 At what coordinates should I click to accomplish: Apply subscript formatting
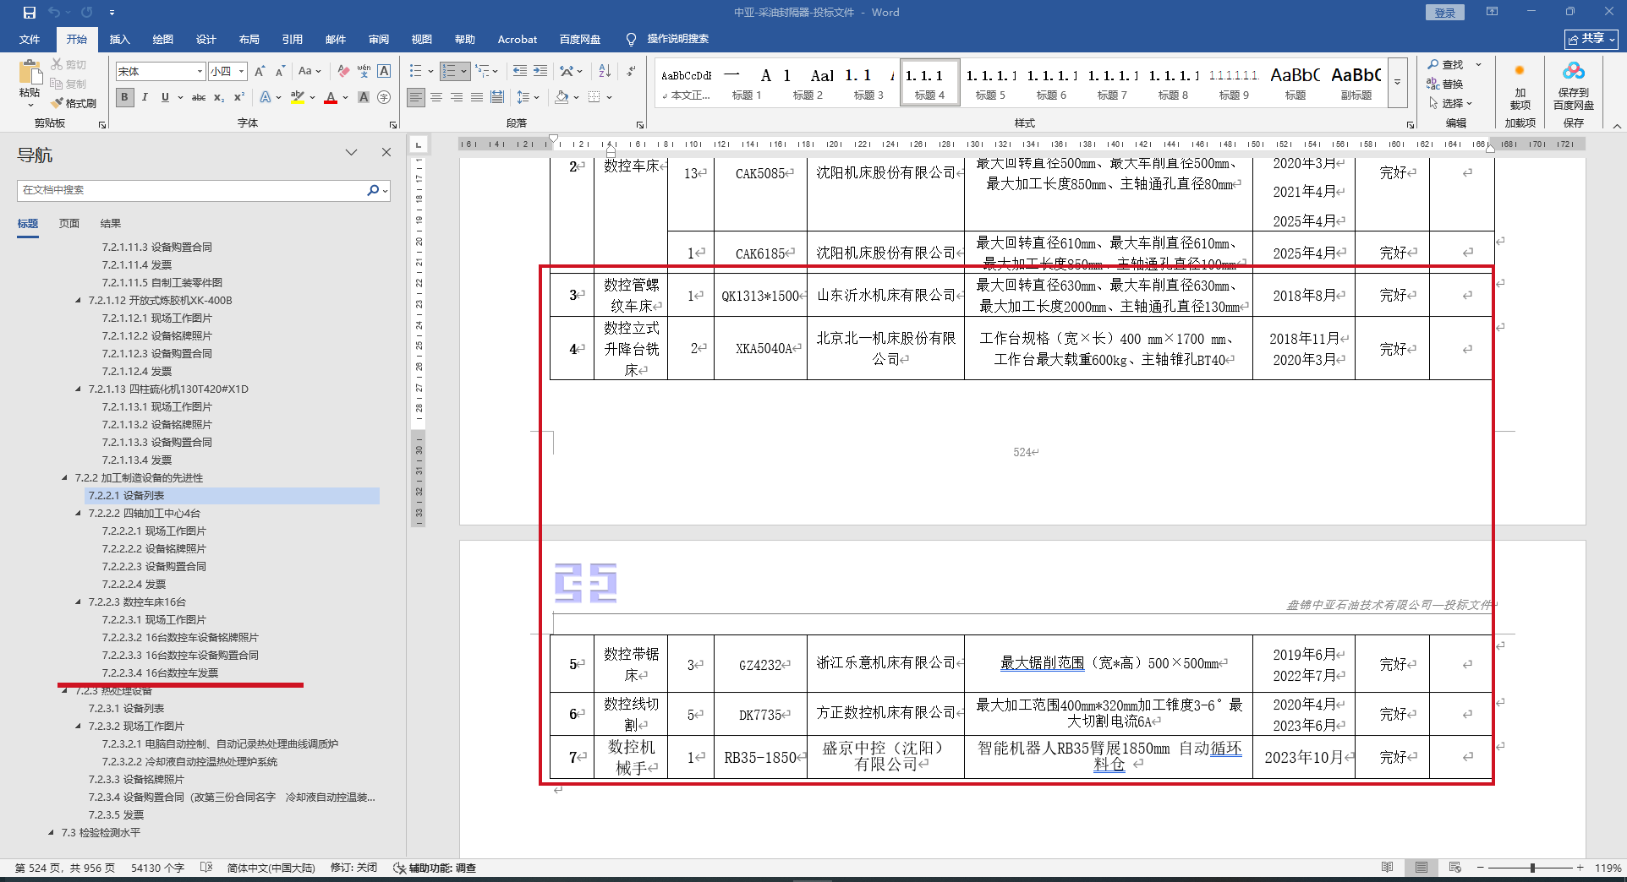click(x=219, y=97)
